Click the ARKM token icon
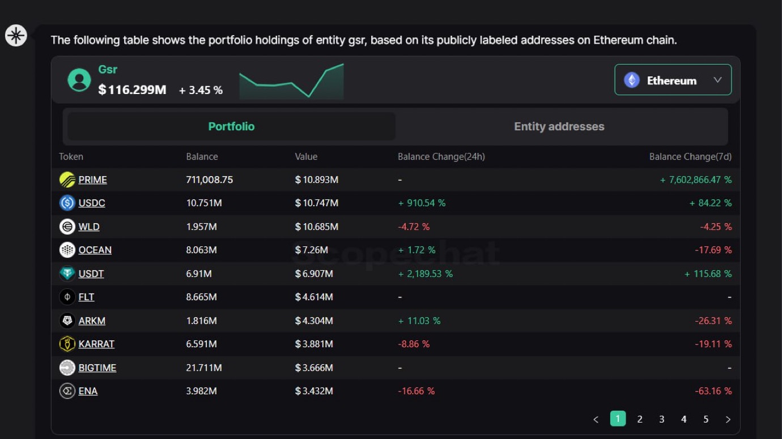Screen dimensions: 782x439 (67, 321)
